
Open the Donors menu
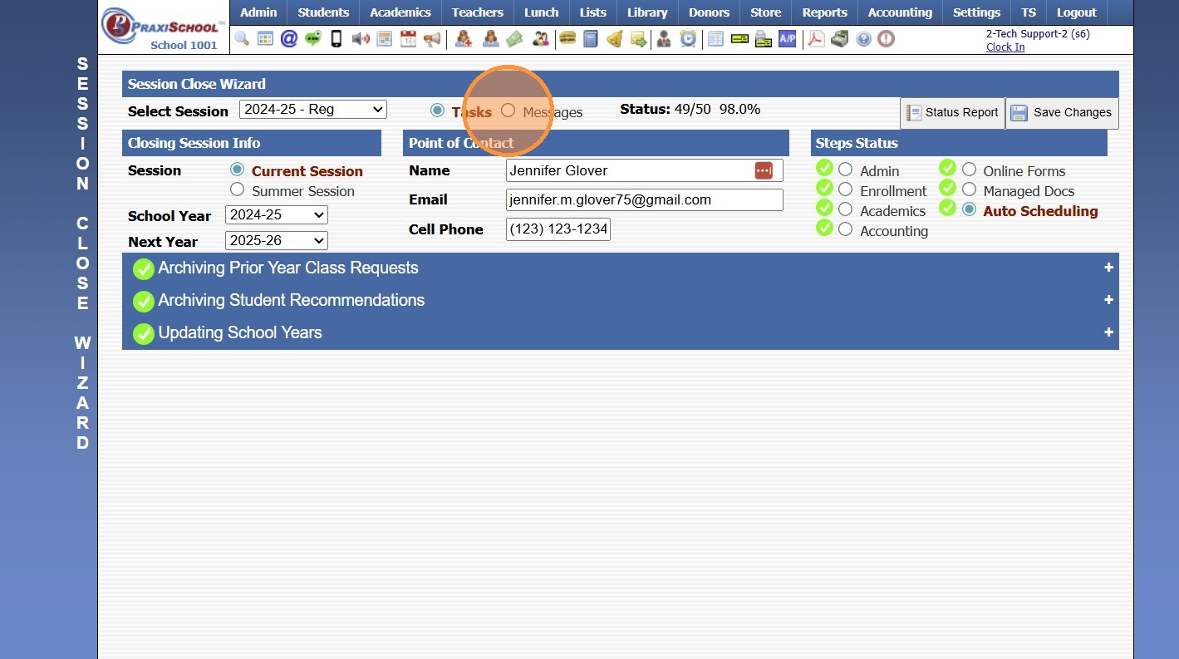pos(709,12)
